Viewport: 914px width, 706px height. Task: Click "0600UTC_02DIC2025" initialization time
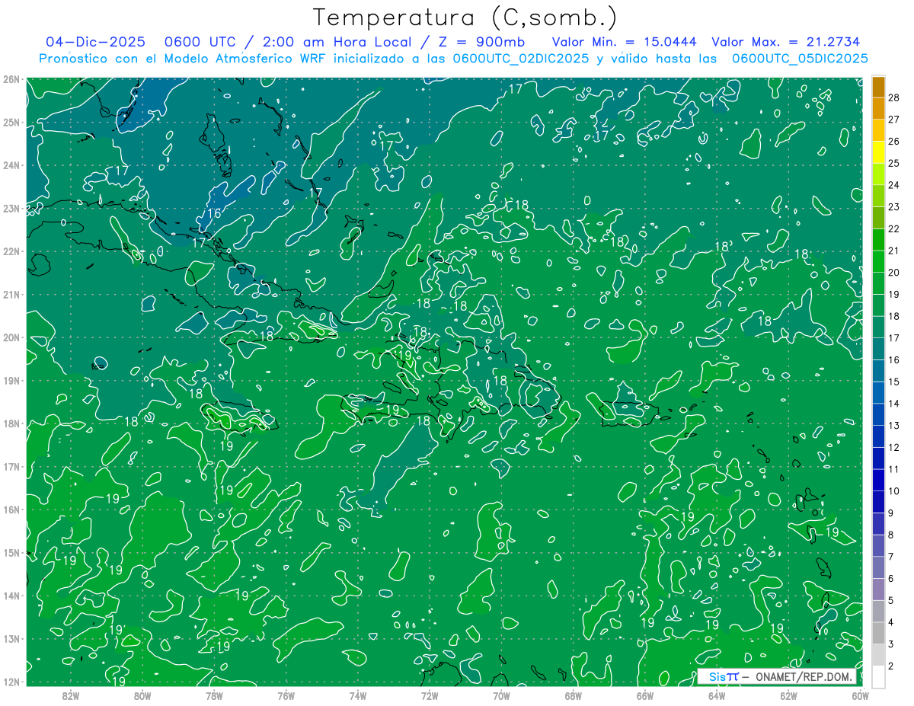521,59
